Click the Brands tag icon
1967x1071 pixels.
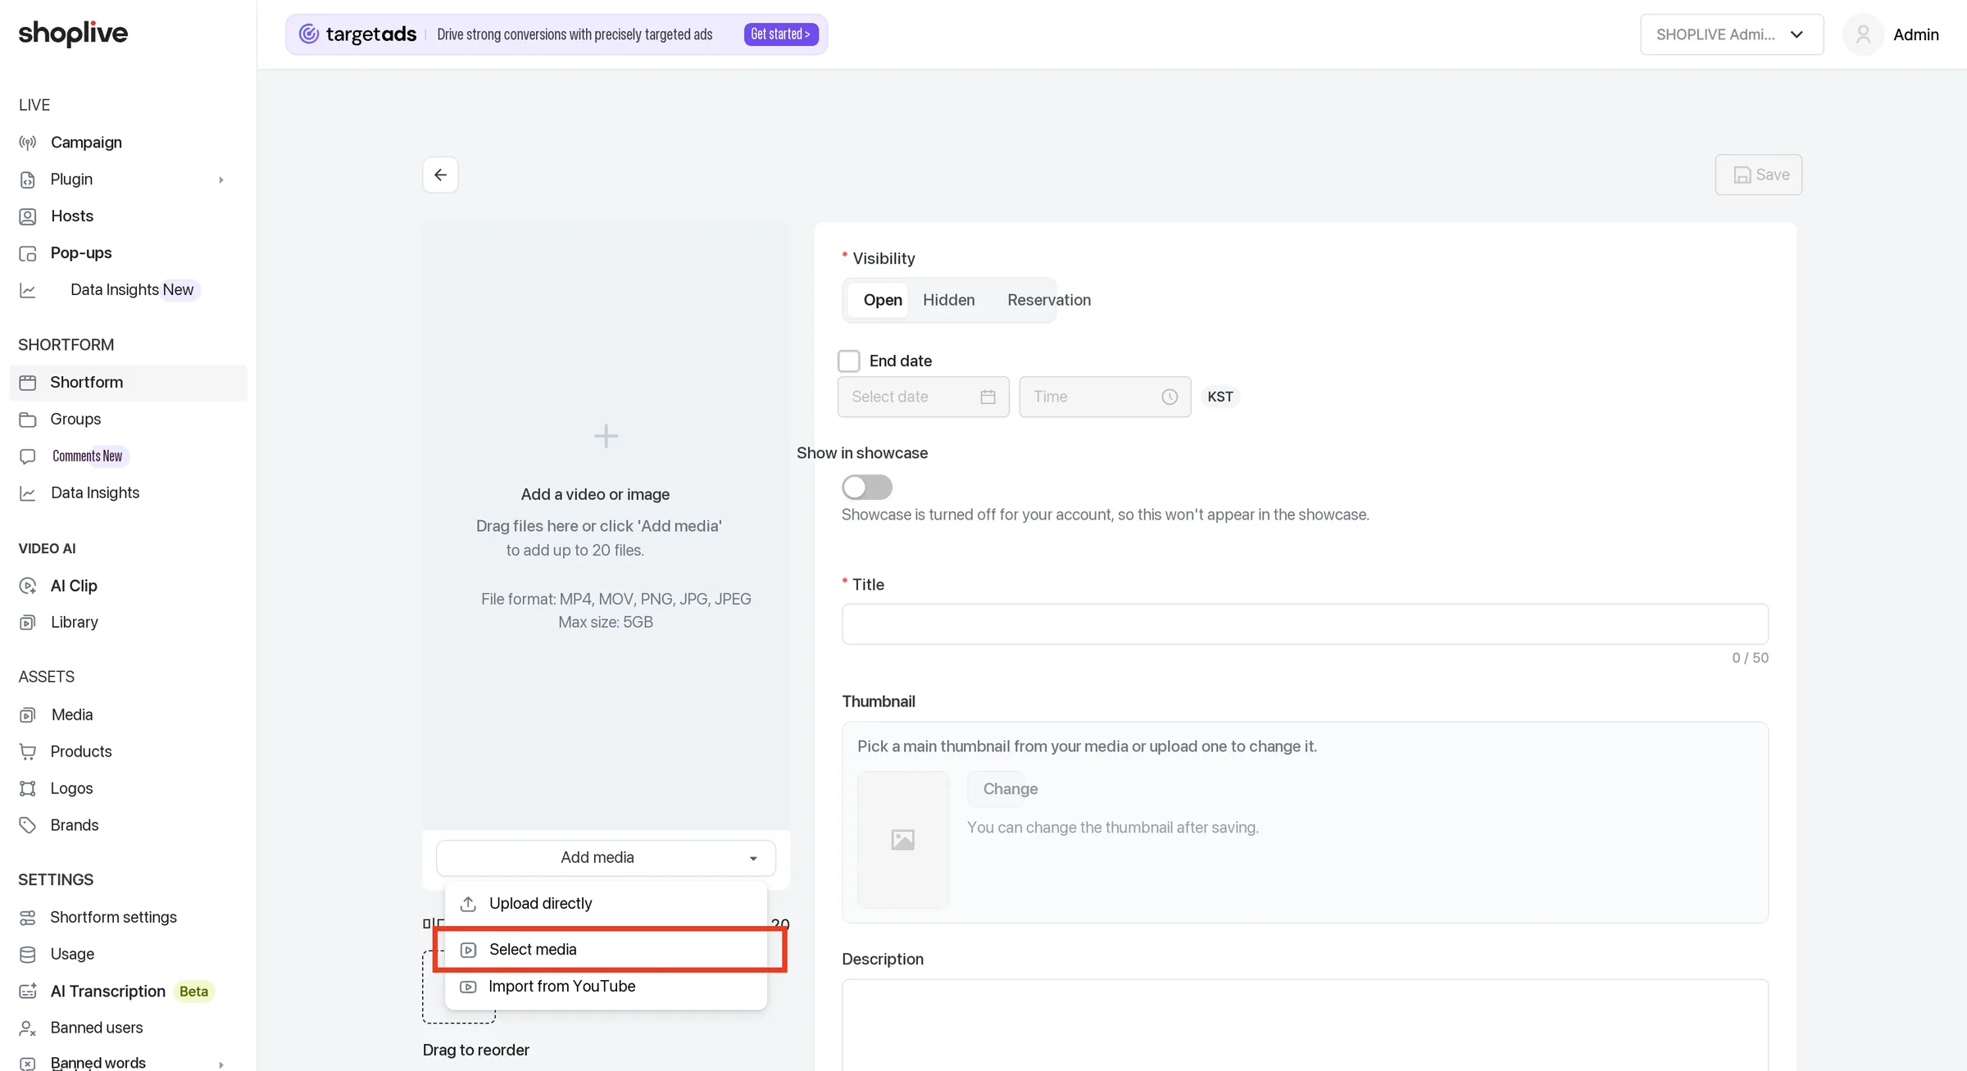(x=28, y=825)
